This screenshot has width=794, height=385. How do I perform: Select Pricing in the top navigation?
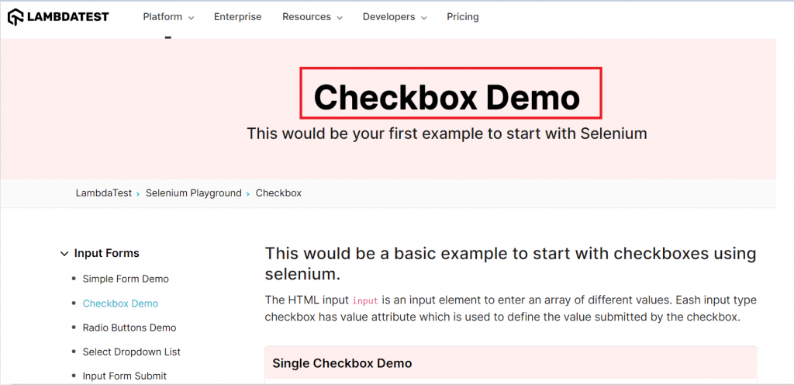pos(462,17)
